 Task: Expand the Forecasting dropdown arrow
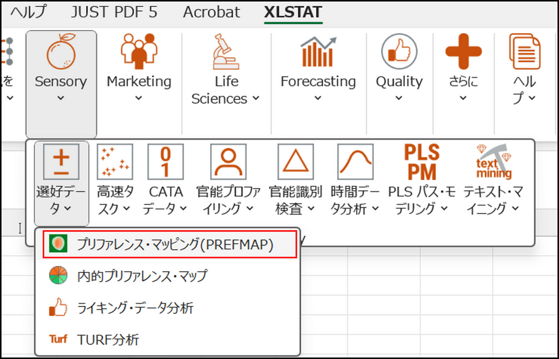click(318, 98)
